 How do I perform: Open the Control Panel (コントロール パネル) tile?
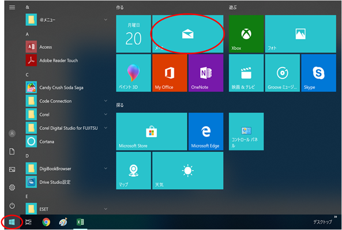pyautogui.click(x=246, y=131)
